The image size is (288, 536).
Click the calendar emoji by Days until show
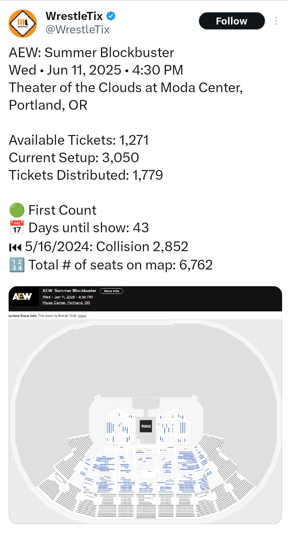point(17,227)
